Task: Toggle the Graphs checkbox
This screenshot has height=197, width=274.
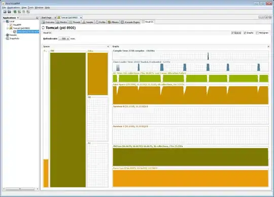Action: [x=245, y=33]
